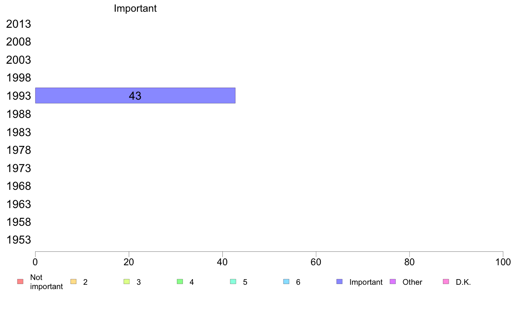Click the 100 tick on the x-axis

click(x=503, y=262)
